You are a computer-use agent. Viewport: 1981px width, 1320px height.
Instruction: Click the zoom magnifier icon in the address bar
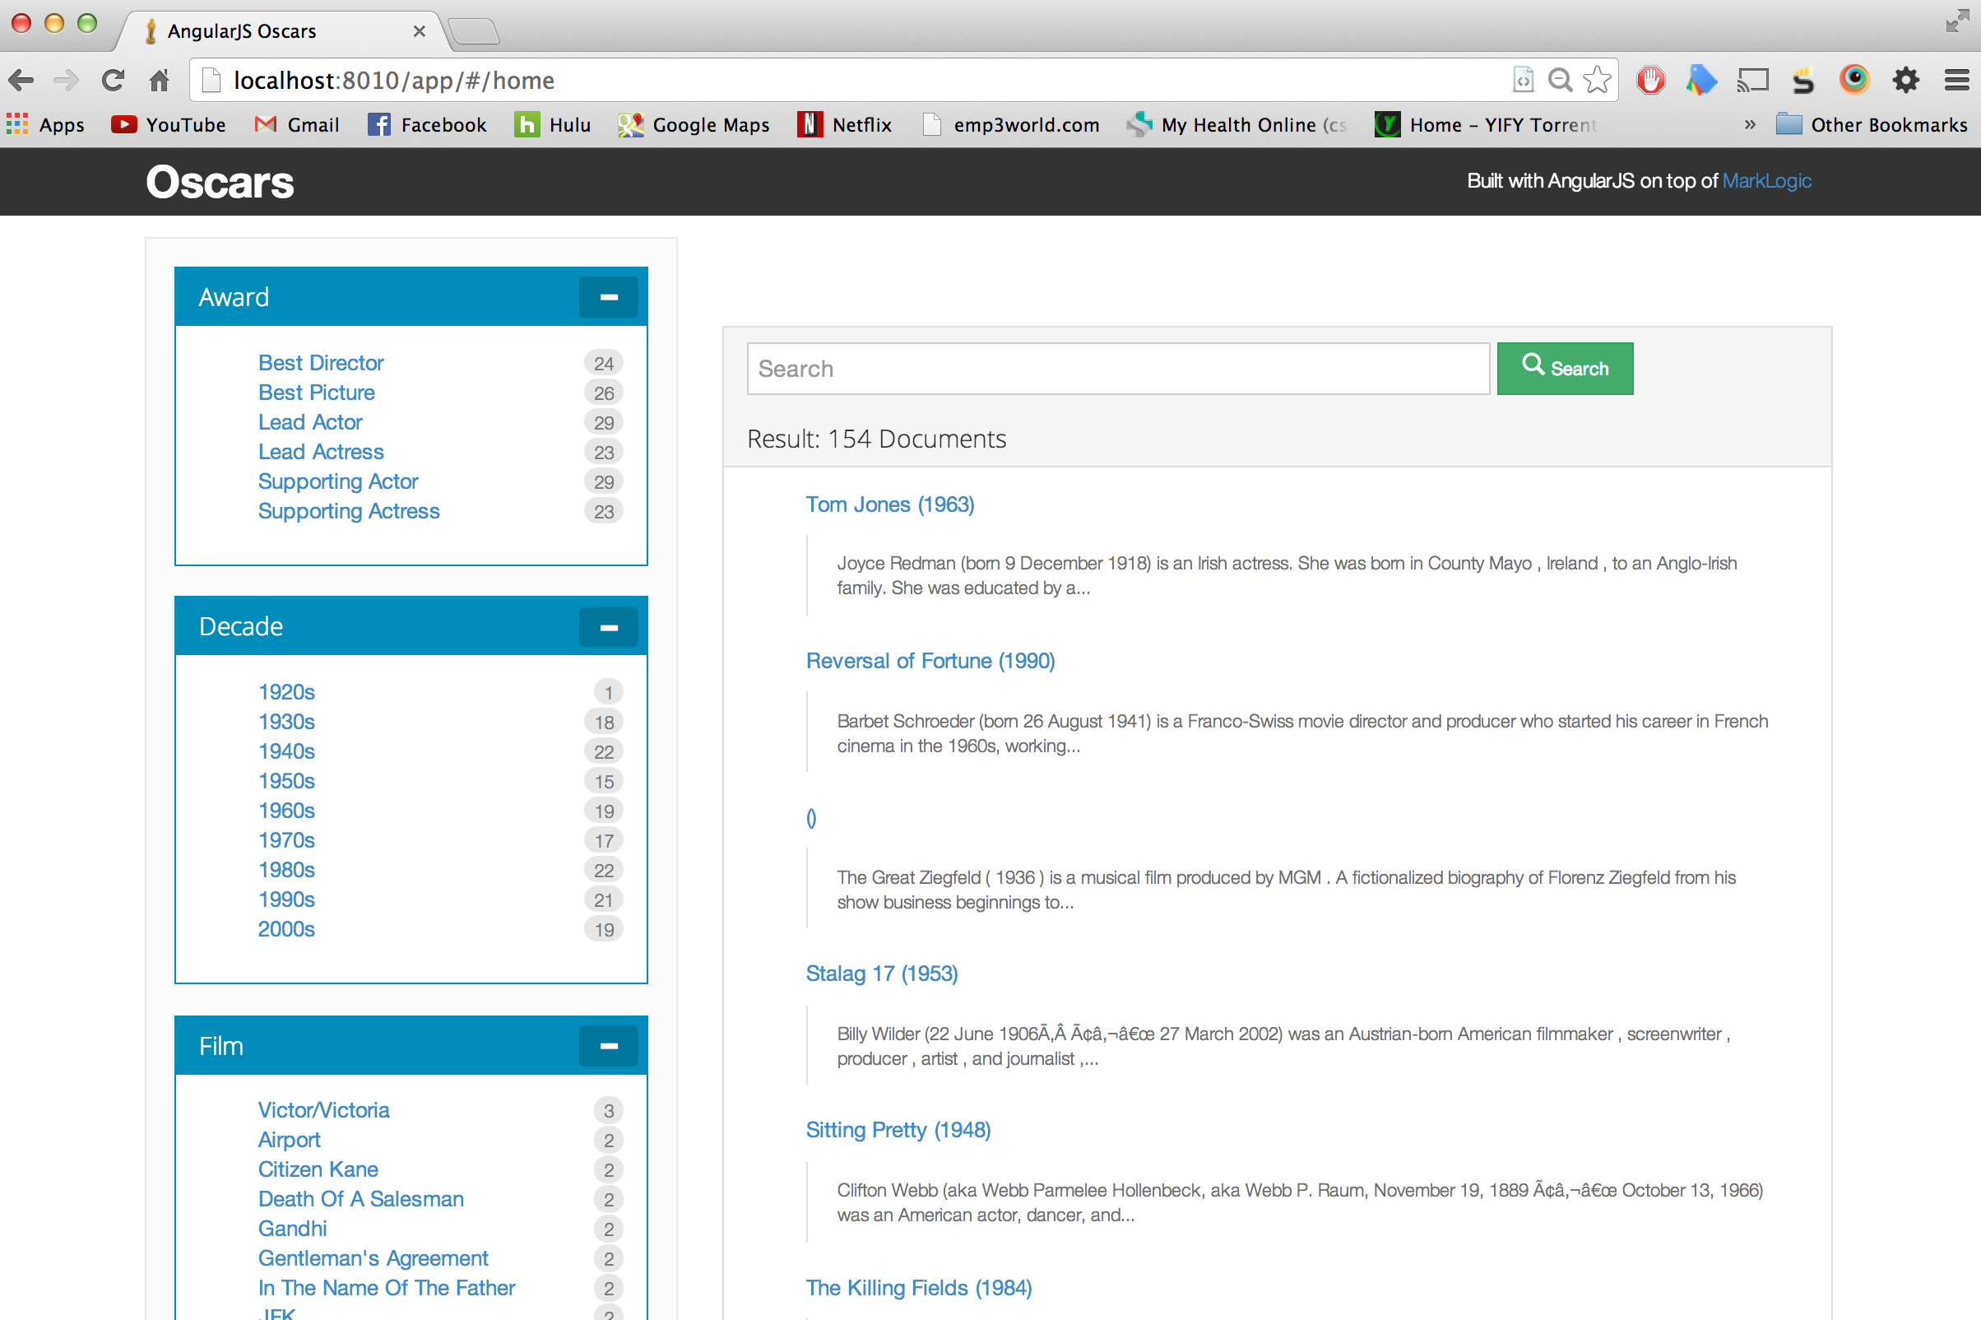(x=1561, y=81)
